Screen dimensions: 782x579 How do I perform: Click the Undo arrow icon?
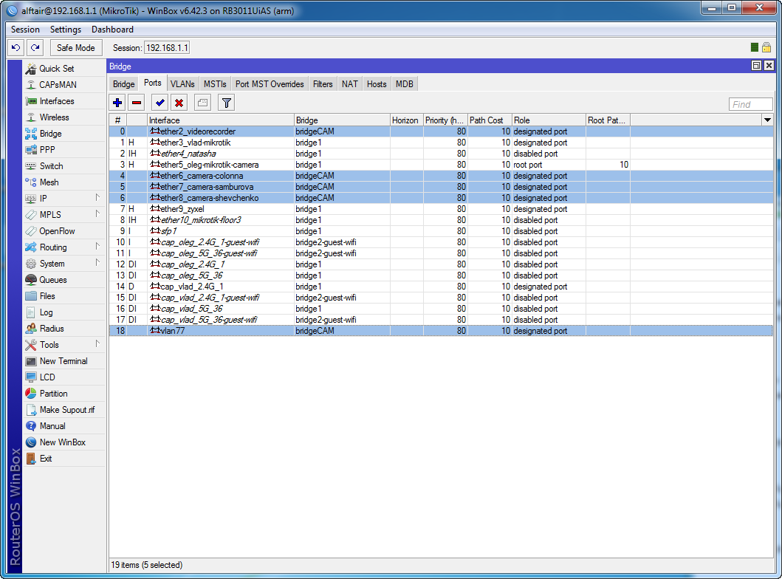(x=16, y=48)
